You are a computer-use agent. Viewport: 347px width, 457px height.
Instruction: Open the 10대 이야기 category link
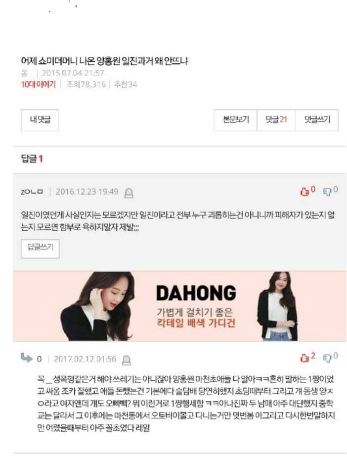click(x=39, y=85)
